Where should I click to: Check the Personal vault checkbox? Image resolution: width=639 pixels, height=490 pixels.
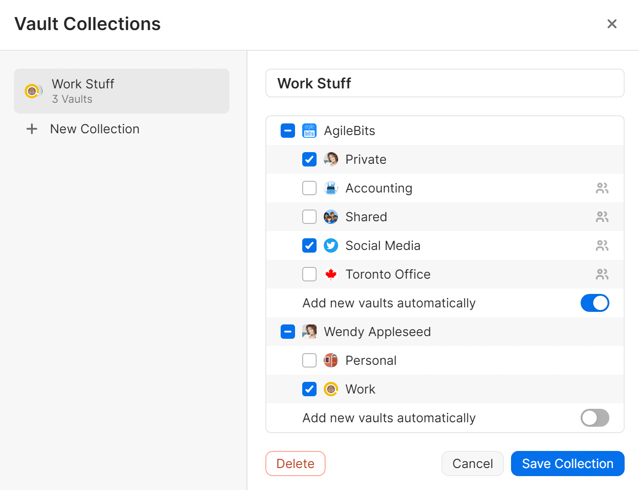[x=309, y=360]
